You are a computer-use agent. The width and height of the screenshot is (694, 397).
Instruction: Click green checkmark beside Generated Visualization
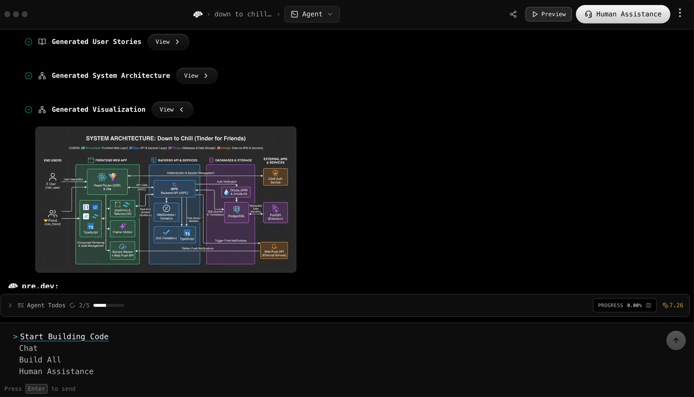[28, 110]
